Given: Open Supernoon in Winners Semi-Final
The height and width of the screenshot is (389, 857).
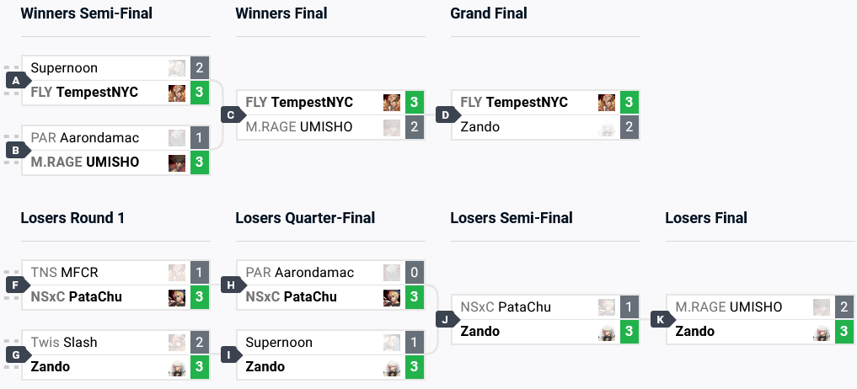Looking at the screenshot, I should pos(64,68).
